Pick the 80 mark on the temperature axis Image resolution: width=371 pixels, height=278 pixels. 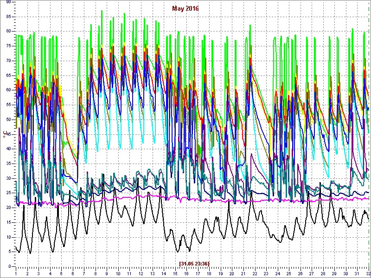click(8, 32)
